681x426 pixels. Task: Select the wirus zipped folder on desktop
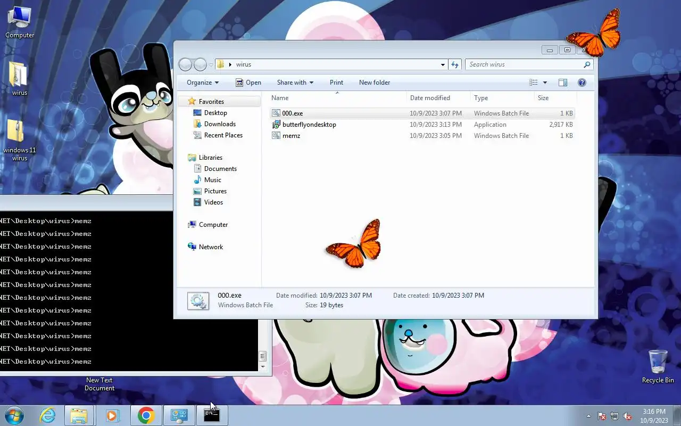click(x=19, y=79)
